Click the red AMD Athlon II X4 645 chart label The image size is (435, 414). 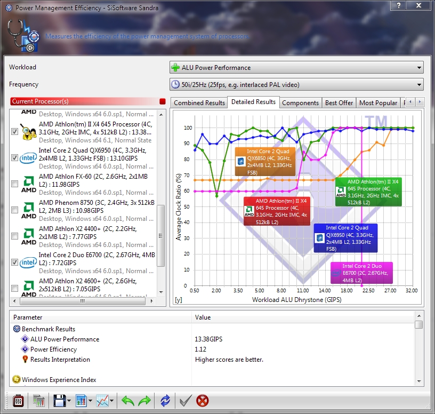click(x=277, y=211)
